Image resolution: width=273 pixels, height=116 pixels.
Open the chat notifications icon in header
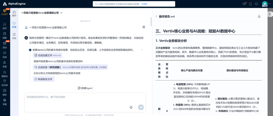pos(244,4)
